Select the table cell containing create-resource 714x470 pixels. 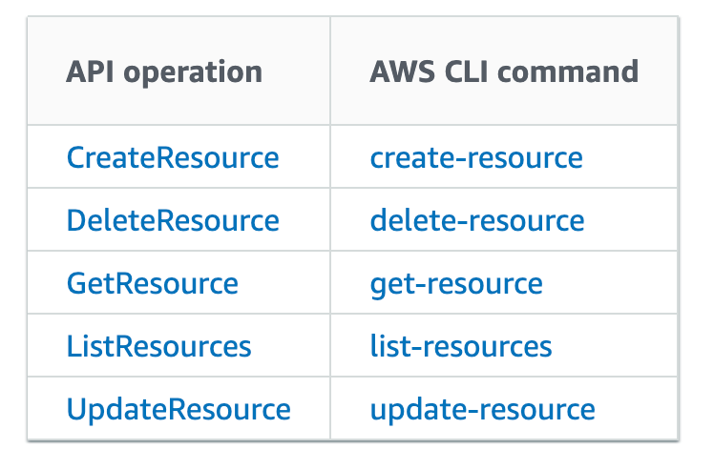click(504, 156)
